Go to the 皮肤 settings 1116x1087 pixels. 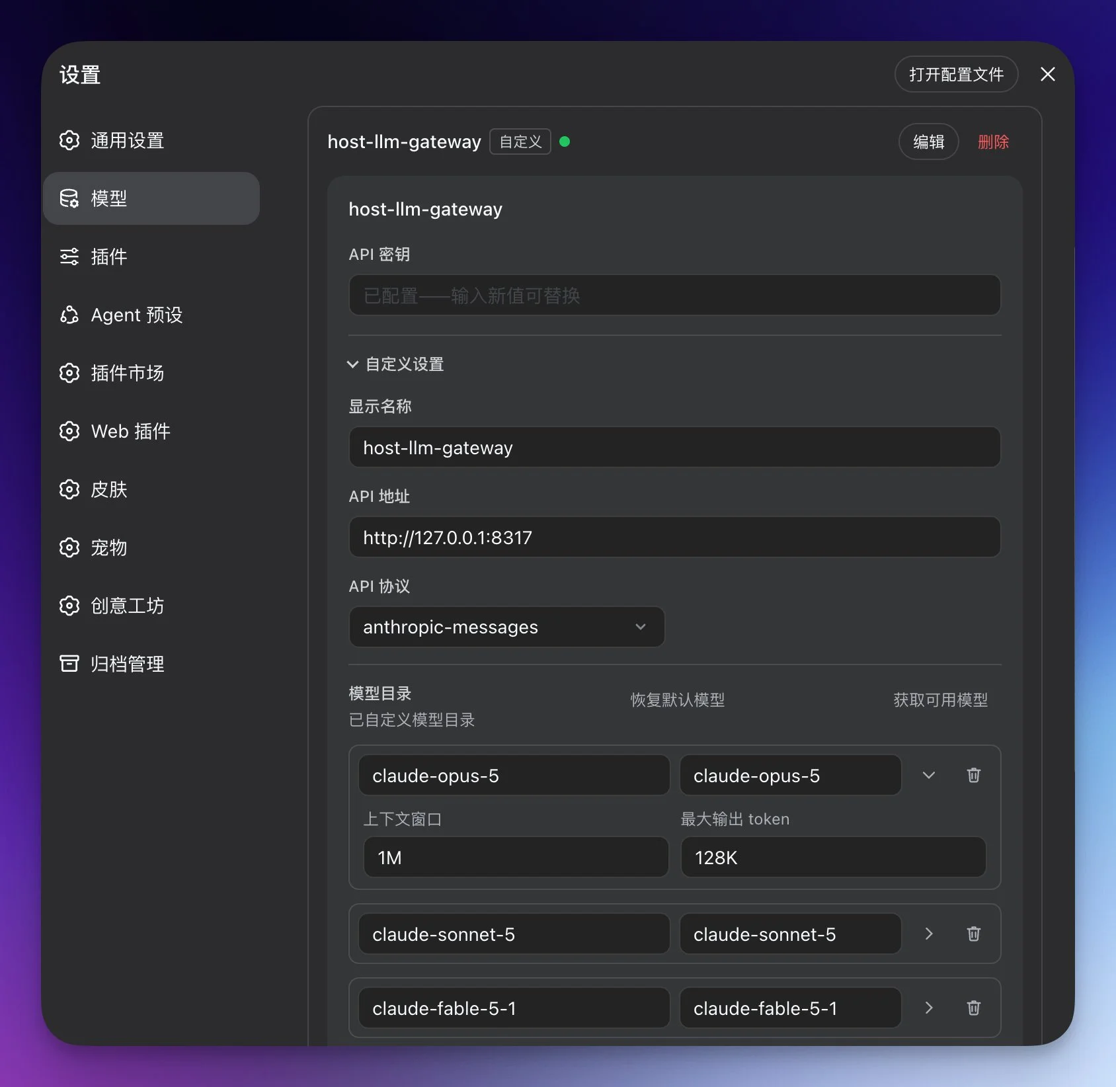(x=151, y=489)
